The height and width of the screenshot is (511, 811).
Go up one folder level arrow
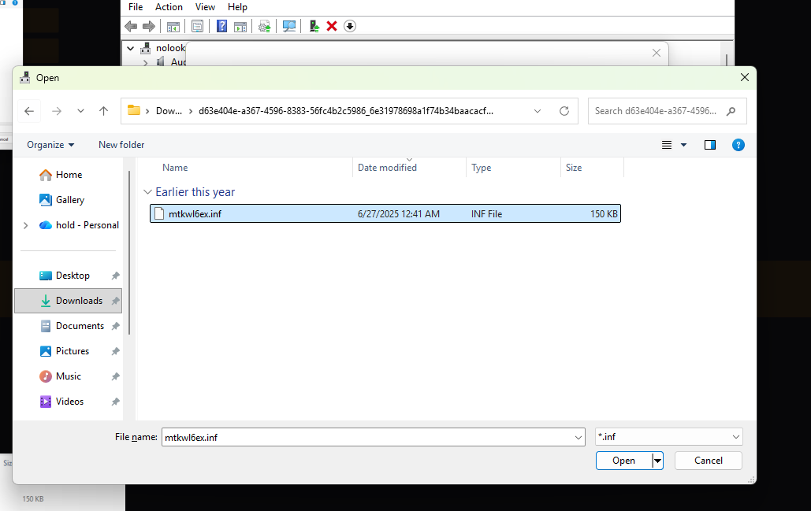pos(103,111)
